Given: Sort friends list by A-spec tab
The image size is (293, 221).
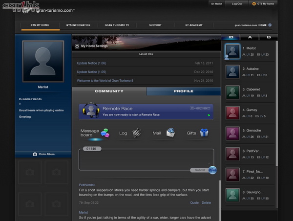Looking at the screenshot, I should point(250,37).
